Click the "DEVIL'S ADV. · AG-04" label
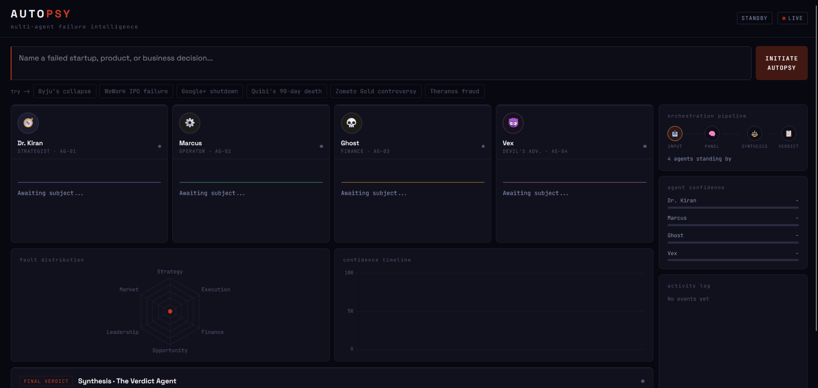This screenshot has height=388, width=818. point(535,151)
